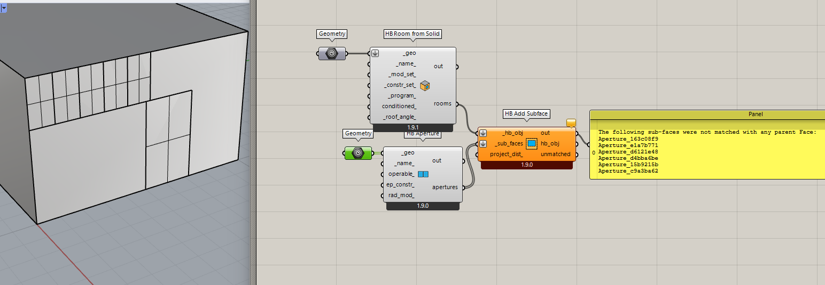The height and width of the screenshot is (285, 825).
Task: Click the gray Geometry parameter hexagon icon
Action: pyautogui.click(x=332, y=53)
